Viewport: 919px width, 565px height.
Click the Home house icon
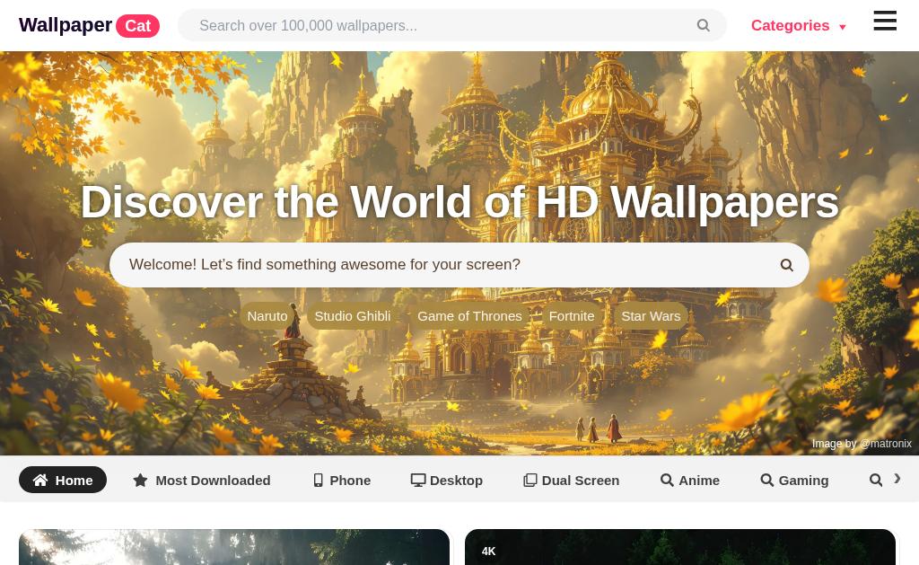coord(40,480)
